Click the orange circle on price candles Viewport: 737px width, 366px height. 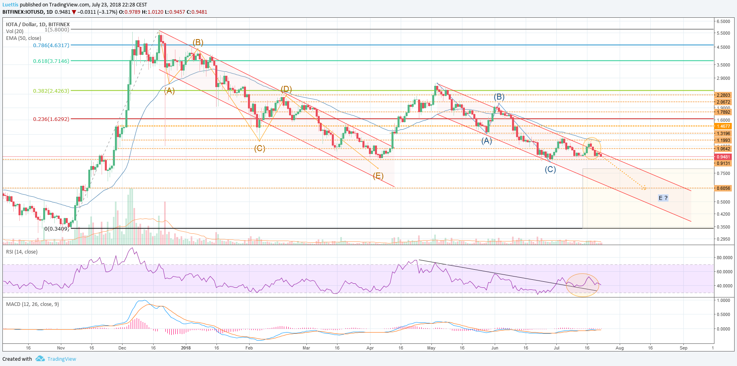pos(591,148)
